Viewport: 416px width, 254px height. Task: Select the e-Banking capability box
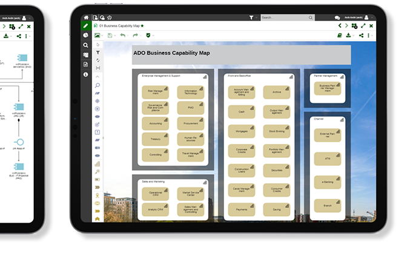[328, 181]
